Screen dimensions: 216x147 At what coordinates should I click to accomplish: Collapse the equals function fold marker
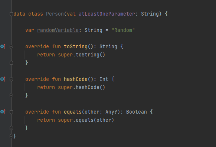11,112
